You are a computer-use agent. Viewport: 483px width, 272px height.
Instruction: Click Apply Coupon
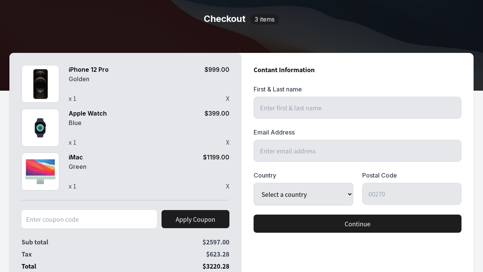(x=195, y=219)
